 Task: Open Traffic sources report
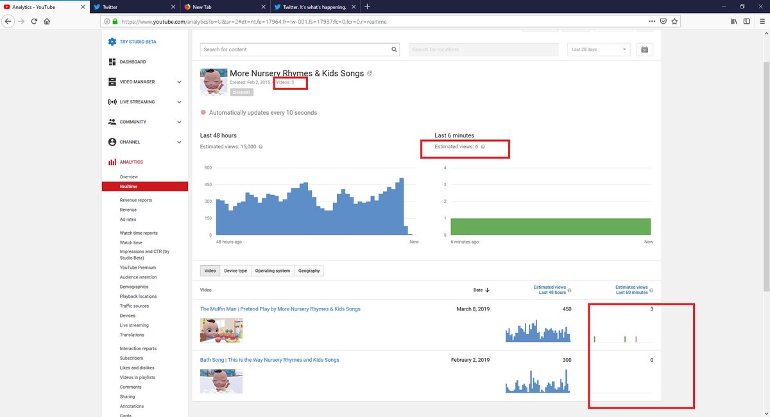coord(134,306)
